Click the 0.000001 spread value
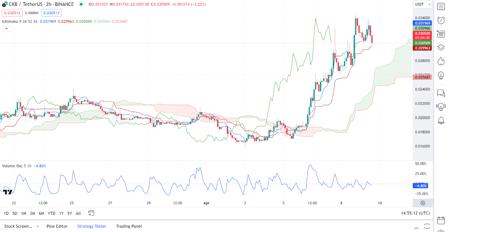Image resolution: width=483 pixels, height=232 pixels. pyautogui.click(x=32, y=13)
